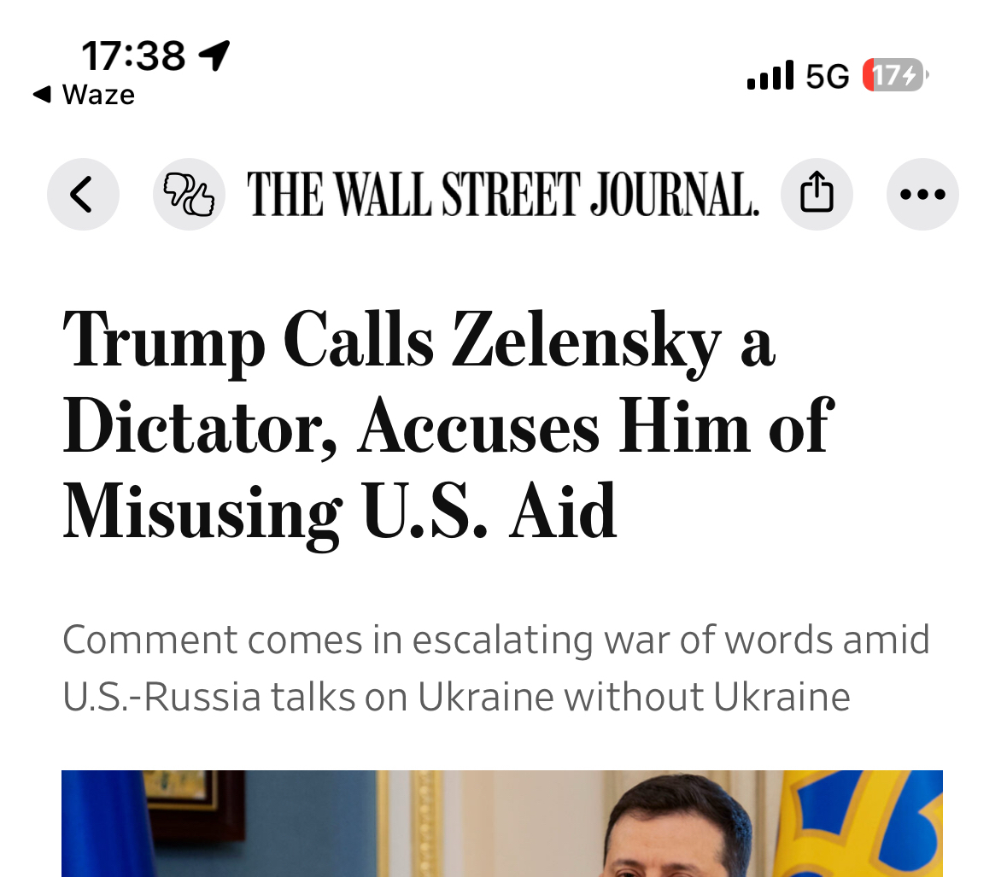The width and height of the screenshot is (1007, 877).
Task: Tap the 5G network indicator
Action: (x=828, y=76)
